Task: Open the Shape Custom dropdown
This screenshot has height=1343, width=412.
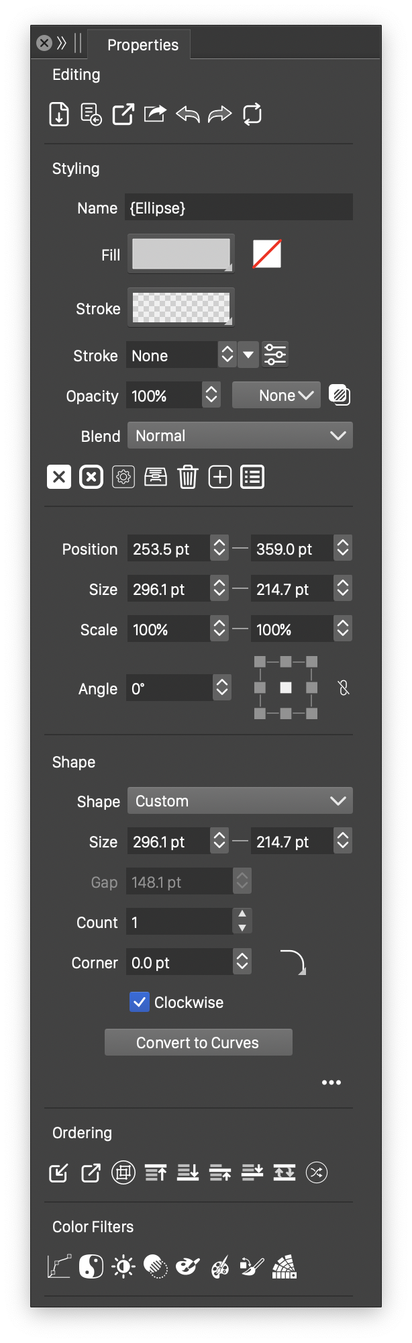Action: [240, 800]
